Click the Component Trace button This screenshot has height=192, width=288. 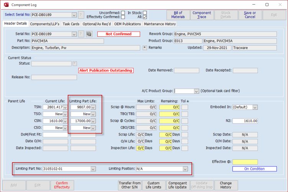pos(202,15)
